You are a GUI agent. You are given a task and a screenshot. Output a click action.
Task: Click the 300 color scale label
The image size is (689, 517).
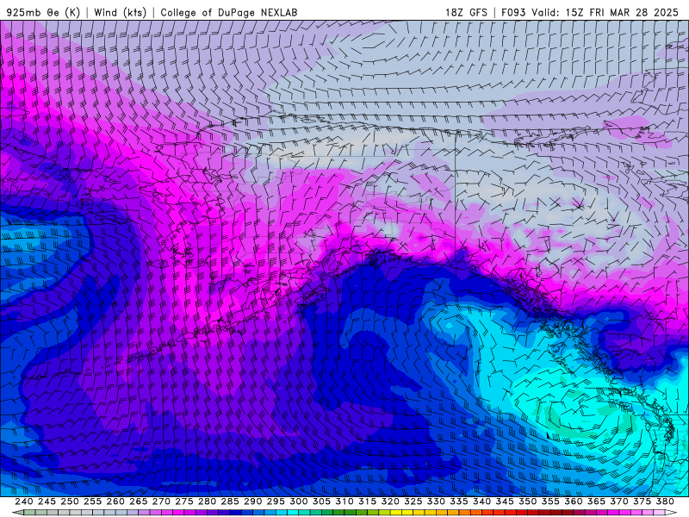point(298,501)
